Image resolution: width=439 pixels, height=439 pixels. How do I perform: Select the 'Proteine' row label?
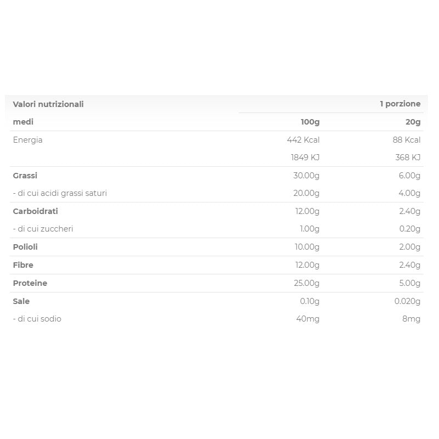click(30, 283)
